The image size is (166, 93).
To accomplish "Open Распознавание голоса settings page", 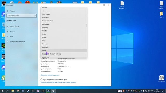I will (16, 42).
